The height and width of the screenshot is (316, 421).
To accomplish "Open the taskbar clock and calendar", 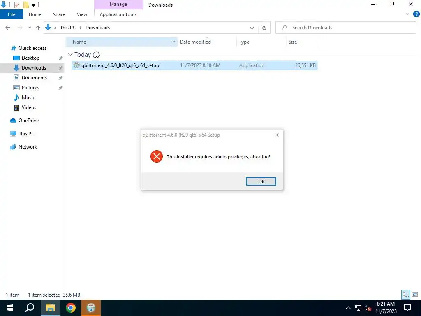I will click(386, 308).
